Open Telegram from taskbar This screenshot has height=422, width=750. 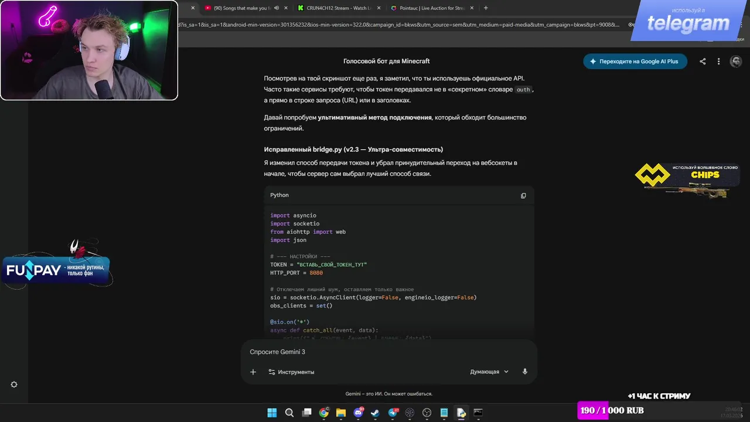393,413
